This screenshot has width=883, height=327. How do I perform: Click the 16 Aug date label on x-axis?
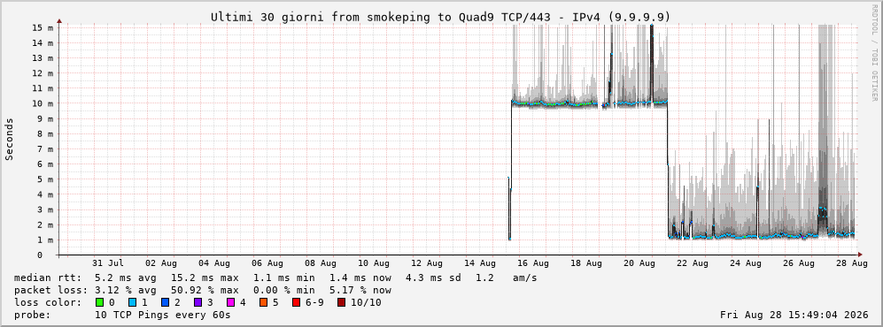(x=532, y=263)
